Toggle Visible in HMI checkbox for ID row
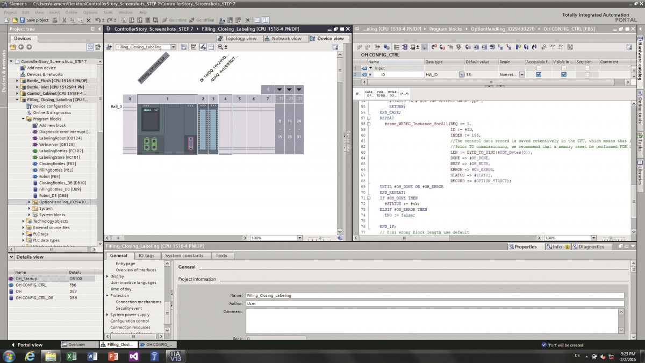This screenshot has height=363, width=645. 564,75
